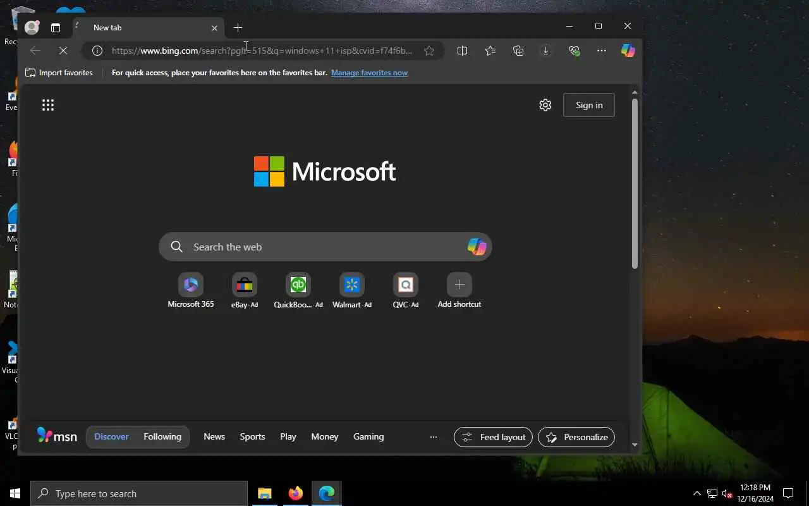Screen dimensions: 809x506
Task: Open Settings and more ellipsis menu
Action: (602, 51)
